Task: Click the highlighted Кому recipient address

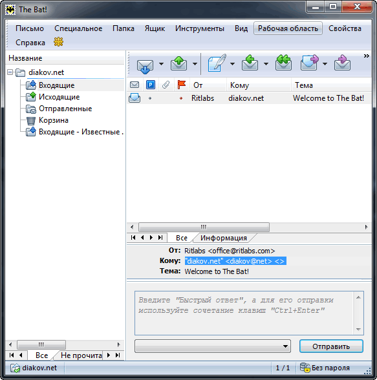Action: 235,261
